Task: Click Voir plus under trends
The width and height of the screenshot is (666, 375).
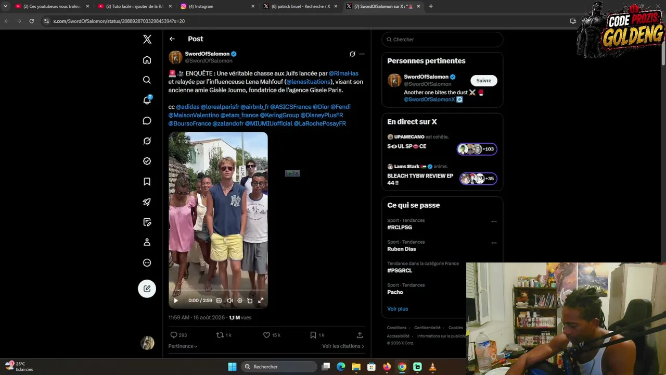Action: pos(398,309)
